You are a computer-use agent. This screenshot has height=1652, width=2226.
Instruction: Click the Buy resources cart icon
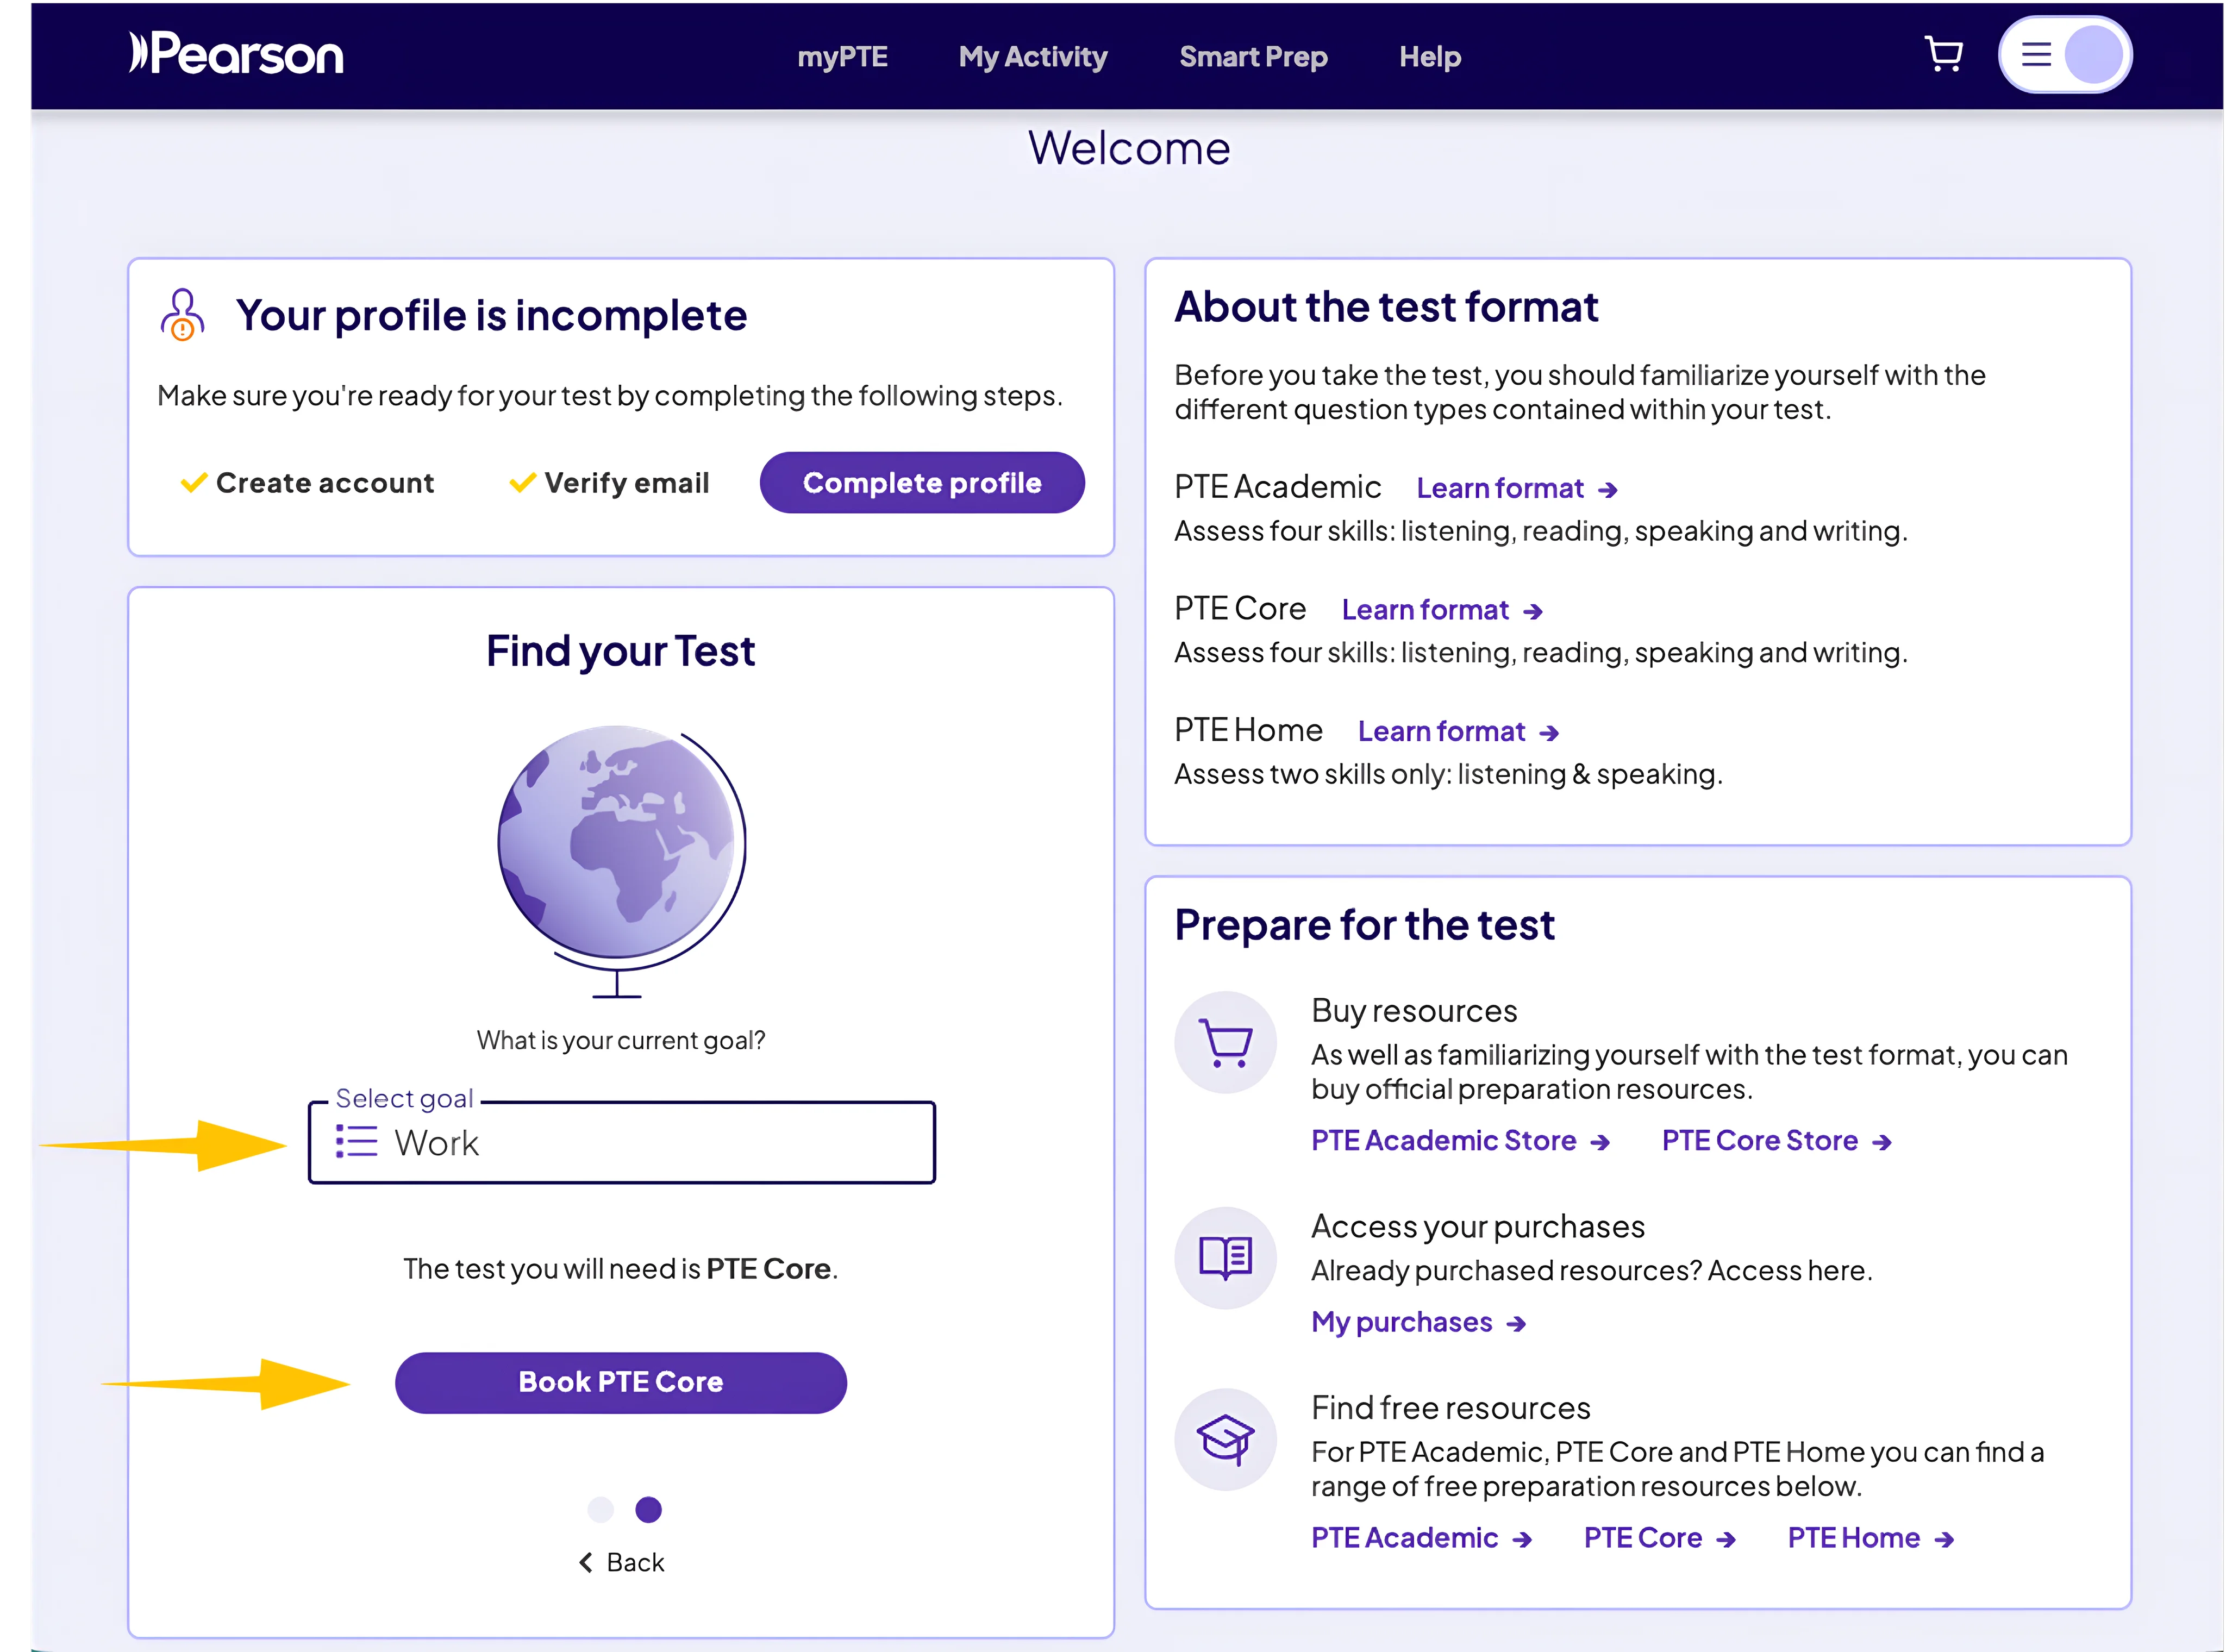coord(1225,1042)
